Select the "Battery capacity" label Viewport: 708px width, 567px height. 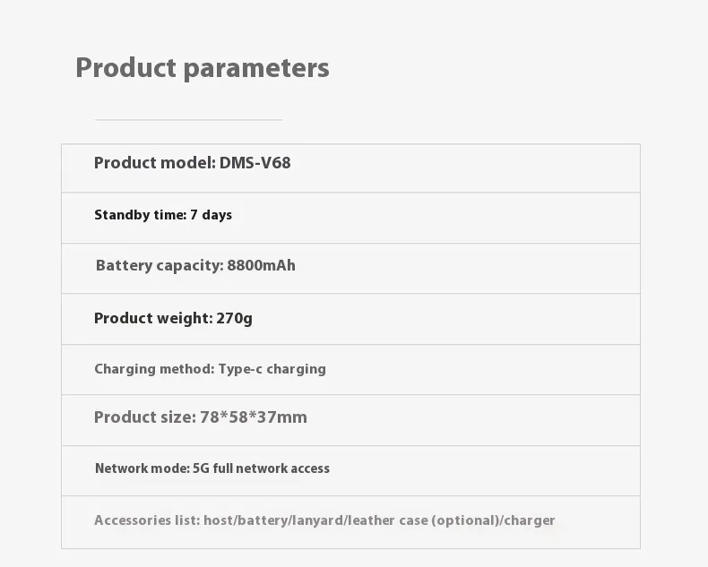click(x=159, y=265)
